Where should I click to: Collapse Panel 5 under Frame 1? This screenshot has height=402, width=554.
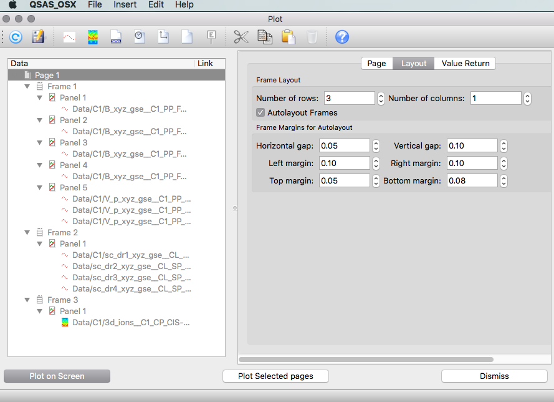click(x=39, y=188)
